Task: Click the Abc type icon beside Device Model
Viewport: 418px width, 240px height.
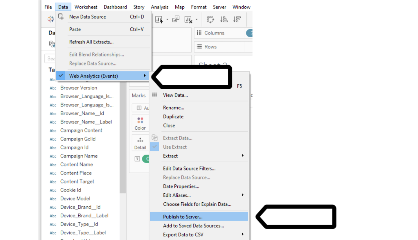Action: click(x=53, y=199)
